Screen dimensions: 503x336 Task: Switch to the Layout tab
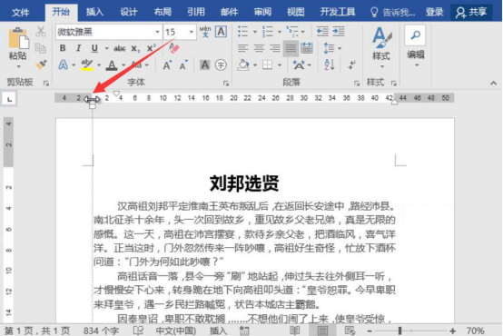point(163,12)
